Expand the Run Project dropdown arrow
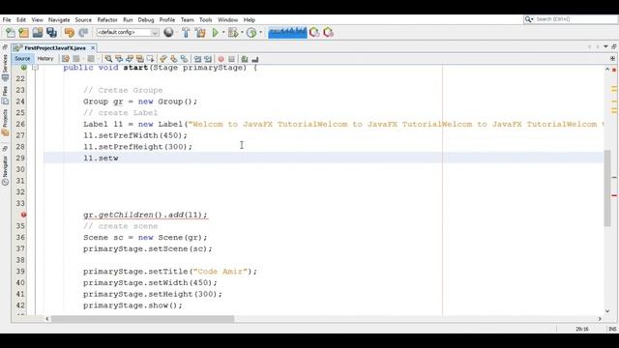Viewport: 619px width, 348px height. pos(223,33)
